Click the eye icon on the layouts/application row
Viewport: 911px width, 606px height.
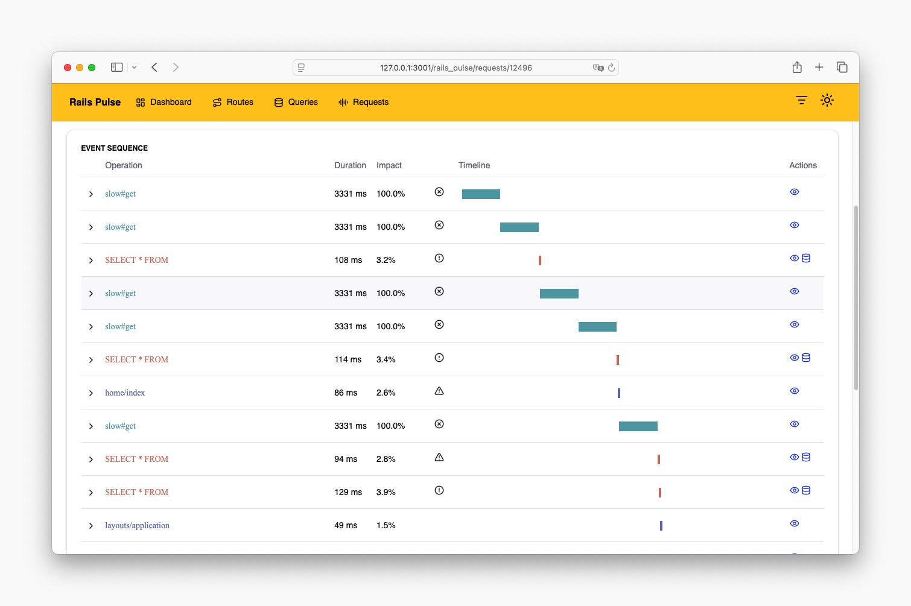(794, 523)
